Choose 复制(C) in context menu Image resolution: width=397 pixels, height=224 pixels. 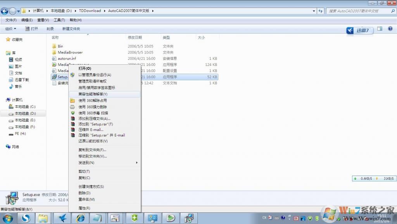(104, 178)
